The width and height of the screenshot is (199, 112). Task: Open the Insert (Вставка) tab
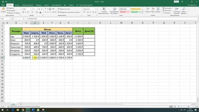pyautogui.click(x=17, y=5)
